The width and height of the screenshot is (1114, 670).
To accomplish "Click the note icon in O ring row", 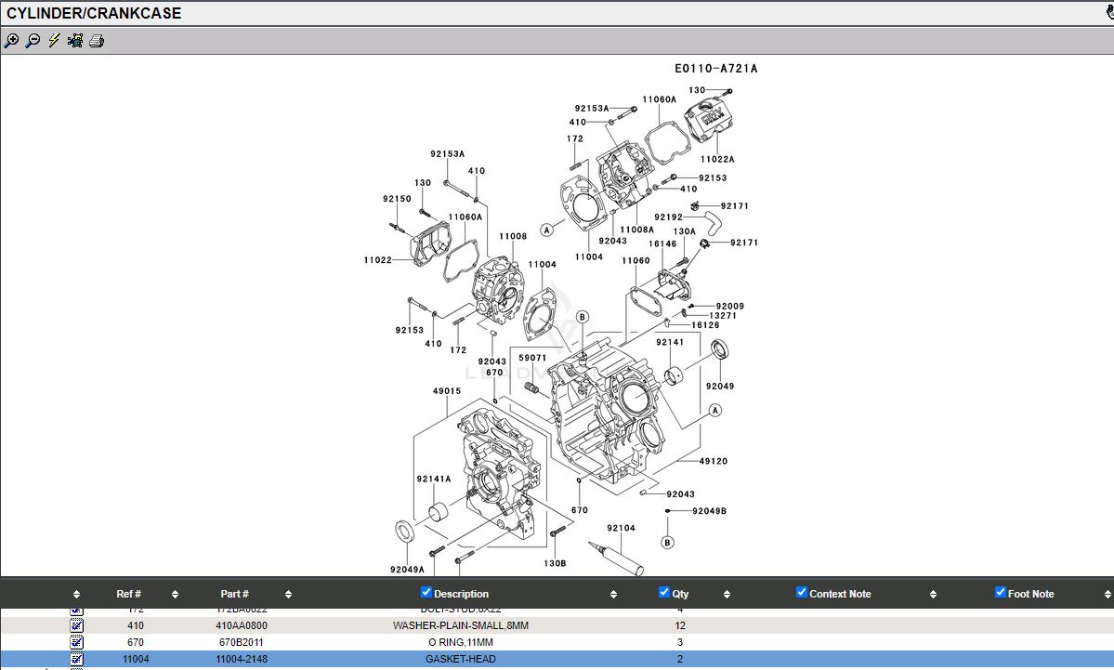I will pos(77,642).
